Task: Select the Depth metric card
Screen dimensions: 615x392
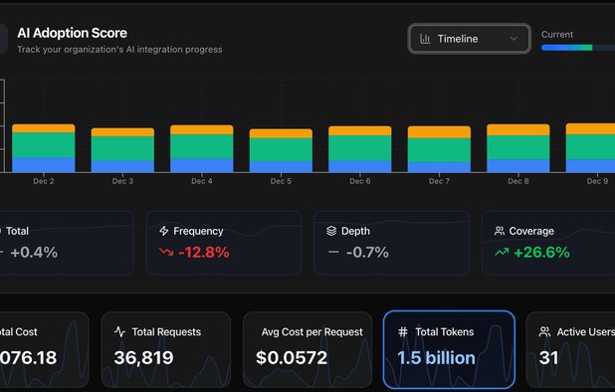Action: (x=391, y=243)
